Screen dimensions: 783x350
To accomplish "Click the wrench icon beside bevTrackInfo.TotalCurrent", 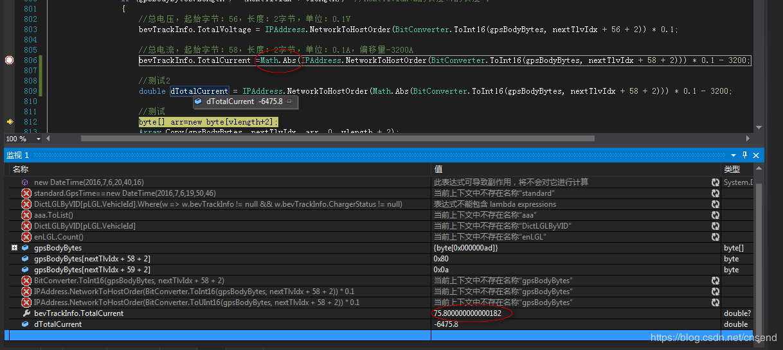I will coord(26,313).
